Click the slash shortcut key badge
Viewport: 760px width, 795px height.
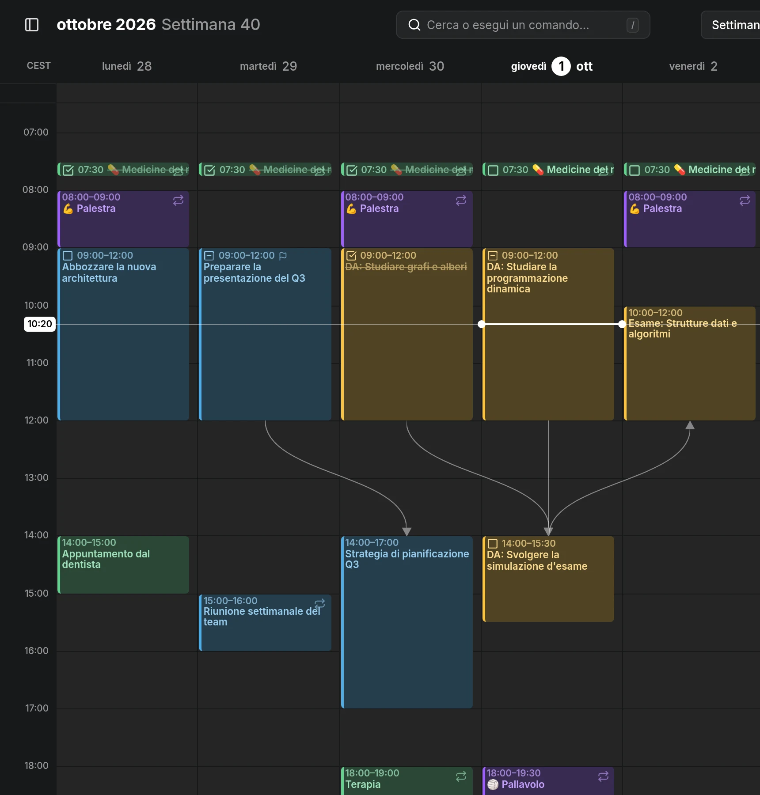[x=632, y=25]
